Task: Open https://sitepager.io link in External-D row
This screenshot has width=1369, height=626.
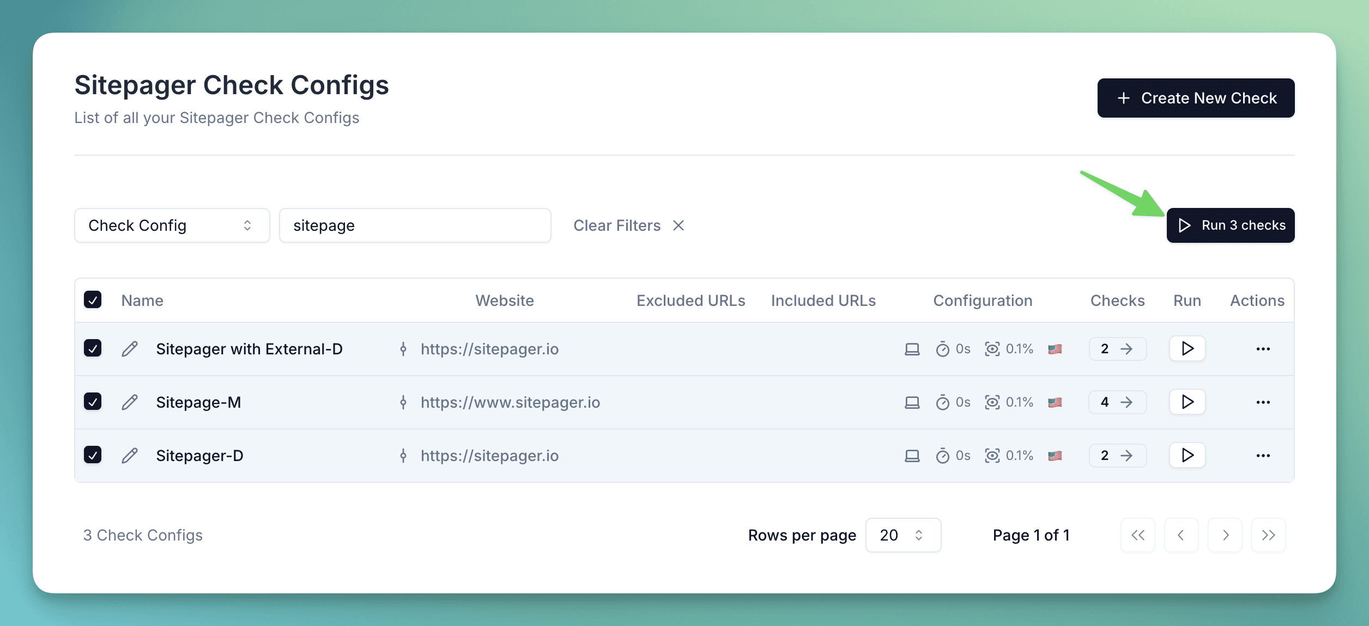Action: pyautogui.click(x=489, y=349)
